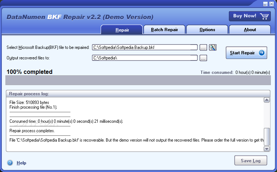Viewport: 277px width, 172px height.
Task: Click the 'Consumed time' log line
Action: tap(66, 121)
